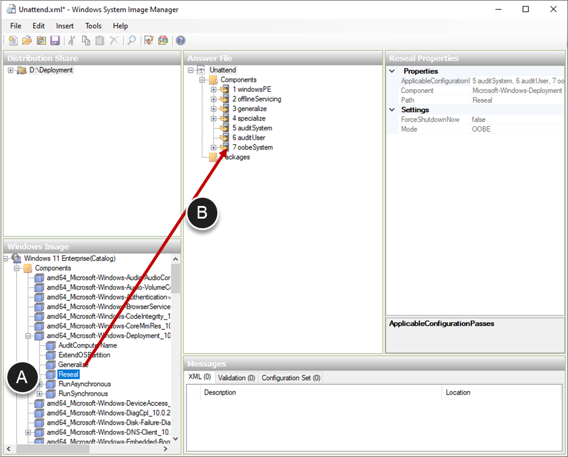The width and height of the screenshot is (568, 457).
Task: Open the Tools menu
Action: coord(93,26)
